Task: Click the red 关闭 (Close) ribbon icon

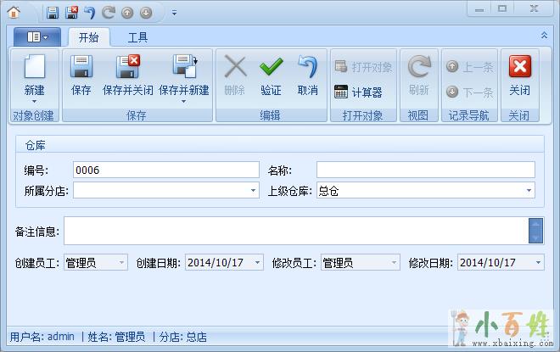Action: [x=519, y=68]
